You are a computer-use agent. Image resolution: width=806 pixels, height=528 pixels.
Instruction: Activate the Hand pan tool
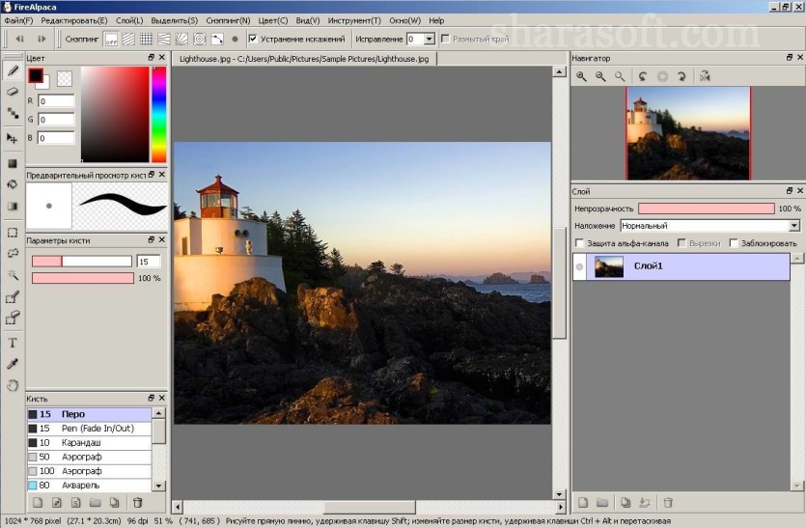coord(13,385)
